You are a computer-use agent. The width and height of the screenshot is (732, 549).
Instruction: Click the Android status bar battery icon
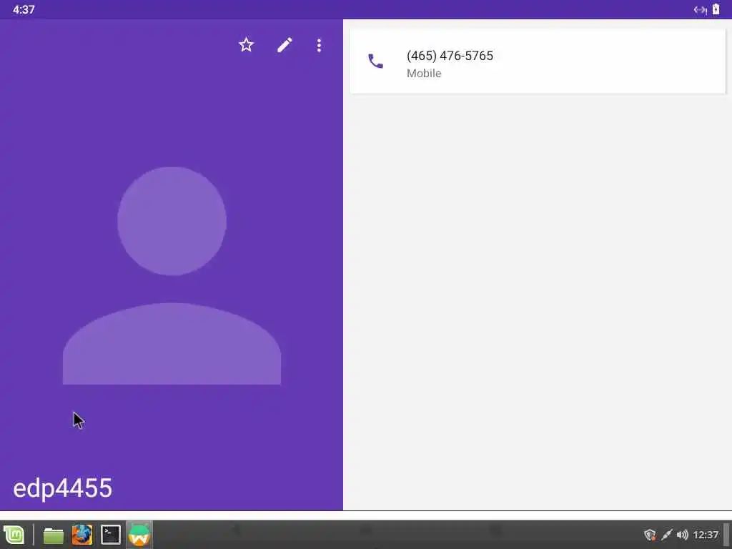(x=716, y=9)
